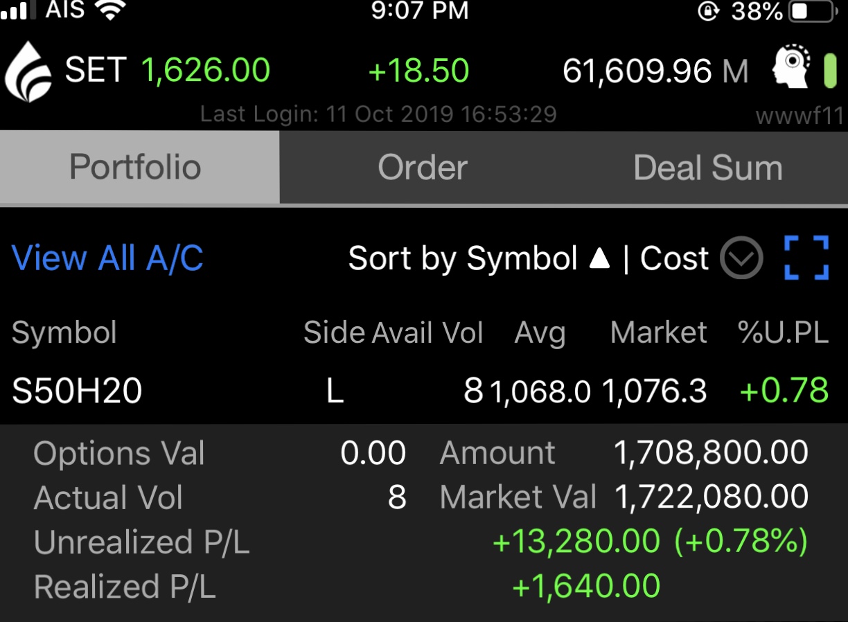Tap the ascending sort triangle arrow

[599, 258]
